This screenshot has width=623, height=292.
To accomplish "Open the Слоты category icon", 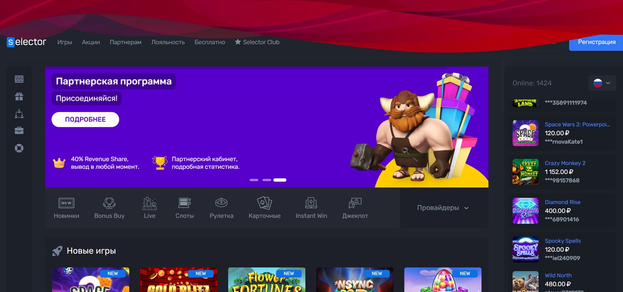I will 184,203.
